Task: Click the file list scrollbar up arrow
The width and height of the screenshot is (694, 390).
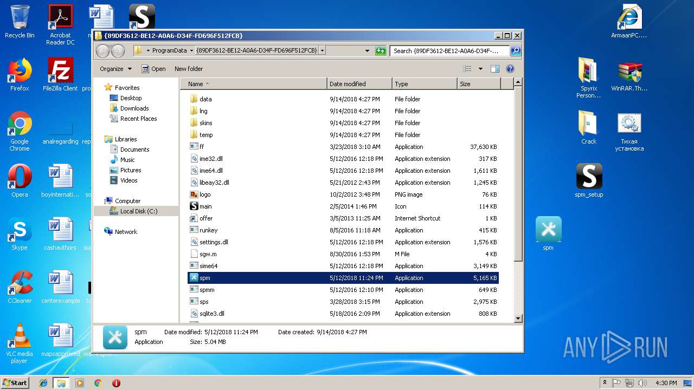Action: click(x=518, y=82)
